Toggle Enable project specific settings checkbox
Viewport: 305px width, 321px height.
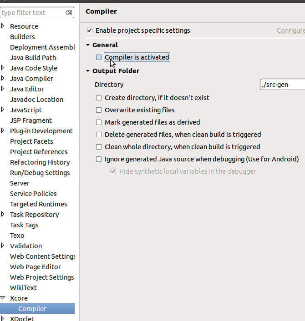tap(90, 30)
